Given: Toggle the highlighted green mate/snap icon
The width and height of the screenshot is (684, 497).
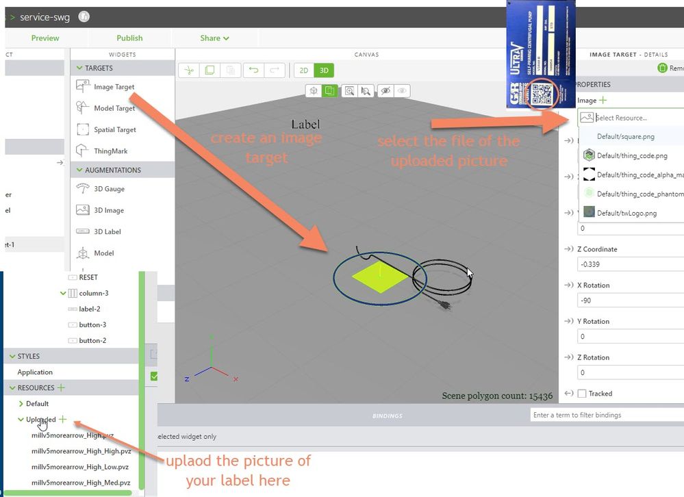Looking at the screenshot, I should [329, 90].
